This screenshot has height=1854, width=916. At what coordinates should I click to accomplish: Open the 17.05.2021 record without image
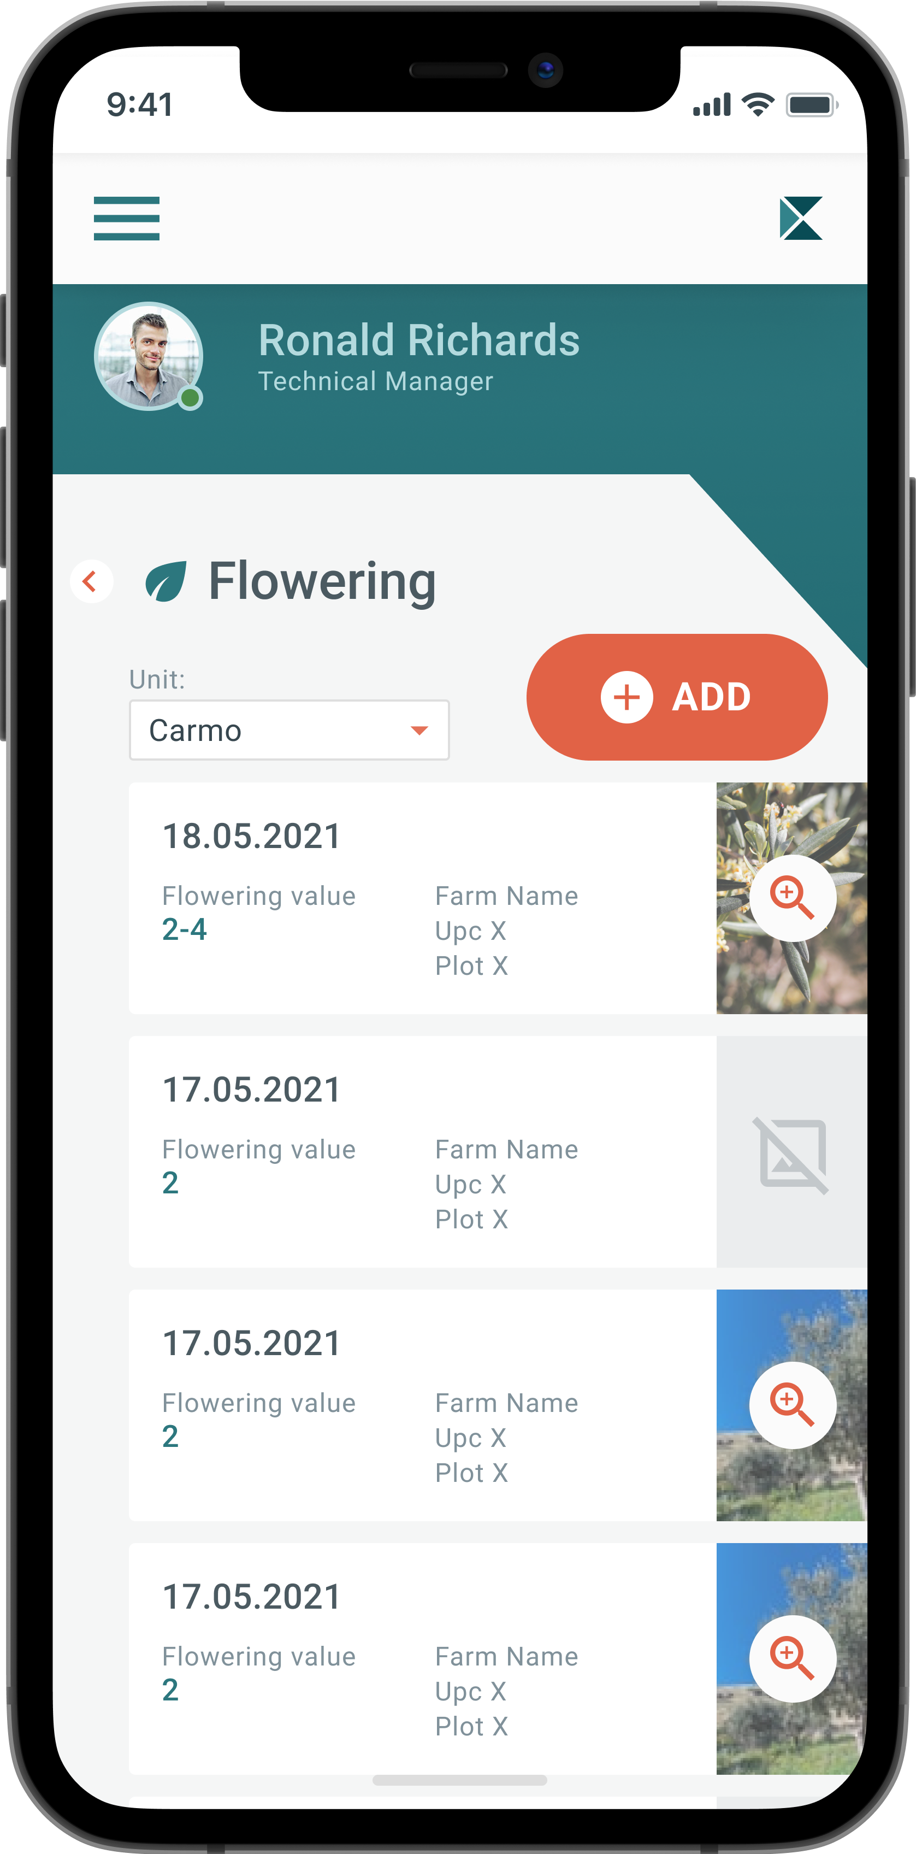[422, 1151]
